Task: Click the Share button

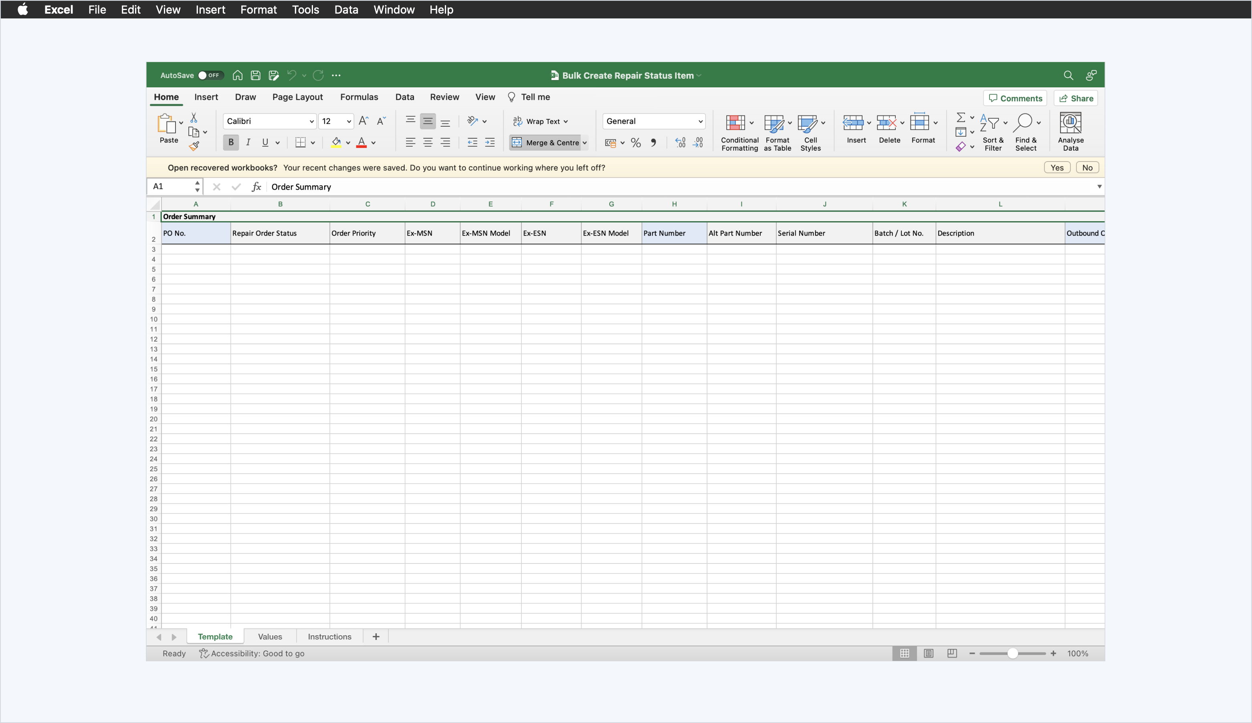Action: pos(1076,98)
